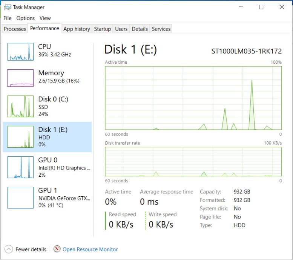The width and height of the screenshot is (293, 260).
Task: Click the Disk 1 Active time graph
Action: (x=193, y=98)
